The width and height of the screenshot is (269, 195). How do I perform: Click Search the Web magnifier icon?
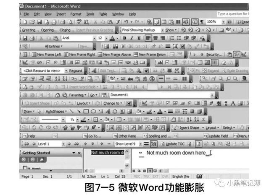click(65, 95)
